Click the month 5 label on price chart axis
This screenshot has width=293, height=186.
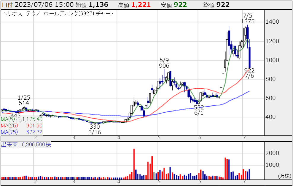click(x=159, y=138)
